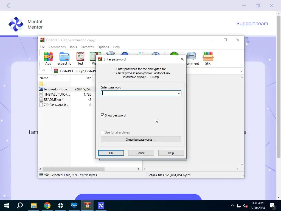This screenshot has height=211, width=281.
Task: Select the _INSTALL TUTOR... file row
Action: coord(65,95)
